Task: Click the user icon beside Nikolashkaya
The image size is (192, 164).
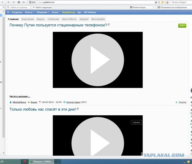Action: pyautogui.click(x=10, y=102)
